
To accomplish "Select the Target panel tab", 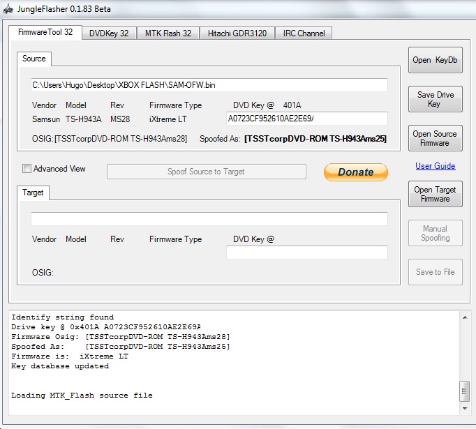I will (33, 193).
